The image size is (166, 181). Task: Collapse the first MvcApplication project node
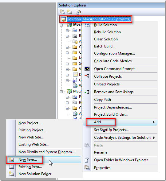61,25
